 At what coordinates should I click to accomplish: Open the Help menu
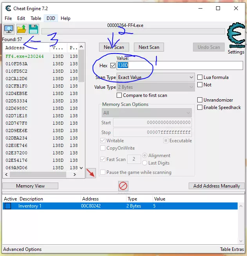[x=65, y=18]
